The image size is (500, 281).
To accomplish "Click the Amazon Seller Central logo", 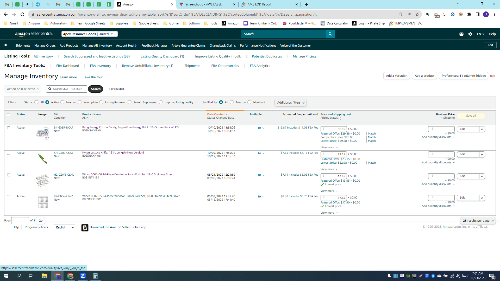I will tap(34, 34).
